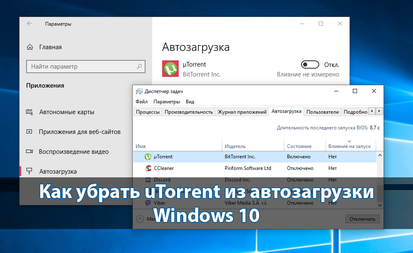Click the Discord row name
413x253 pixels.
pyautogui.click(x=162, y=180)
